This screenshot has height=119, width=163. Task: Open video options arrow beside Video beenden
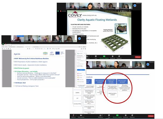tap(84, 115)
